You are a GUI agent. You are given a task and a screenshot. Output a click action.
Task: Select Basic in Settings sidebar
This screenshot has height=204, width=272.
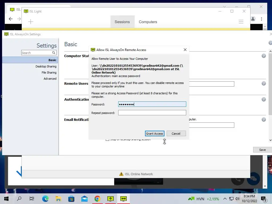click(30, 60)
